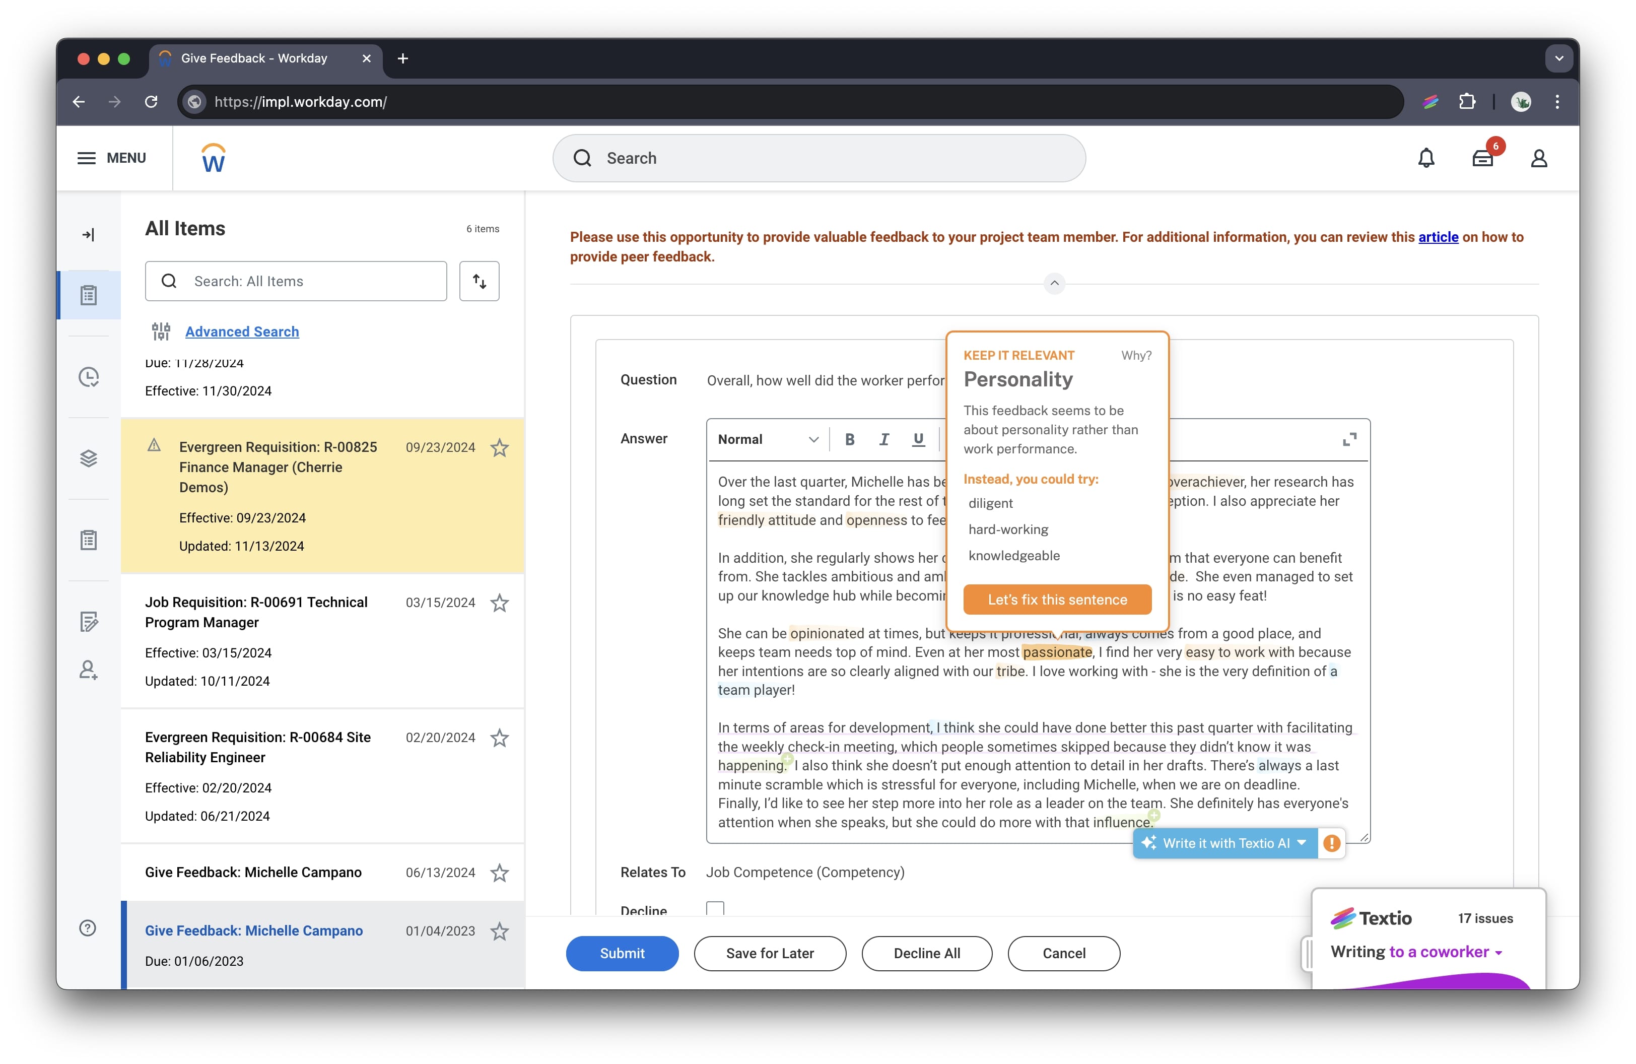Star the Evergreen Requisition R-00825 item
Screen dimensions: 1636x1064
click(499, 447)
